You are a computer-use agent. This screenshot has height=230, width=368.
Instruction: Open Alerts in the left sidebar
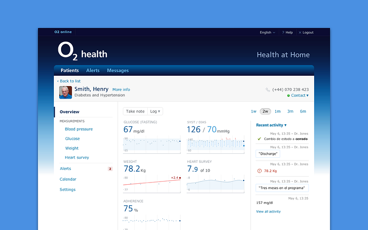pos(65,169)
